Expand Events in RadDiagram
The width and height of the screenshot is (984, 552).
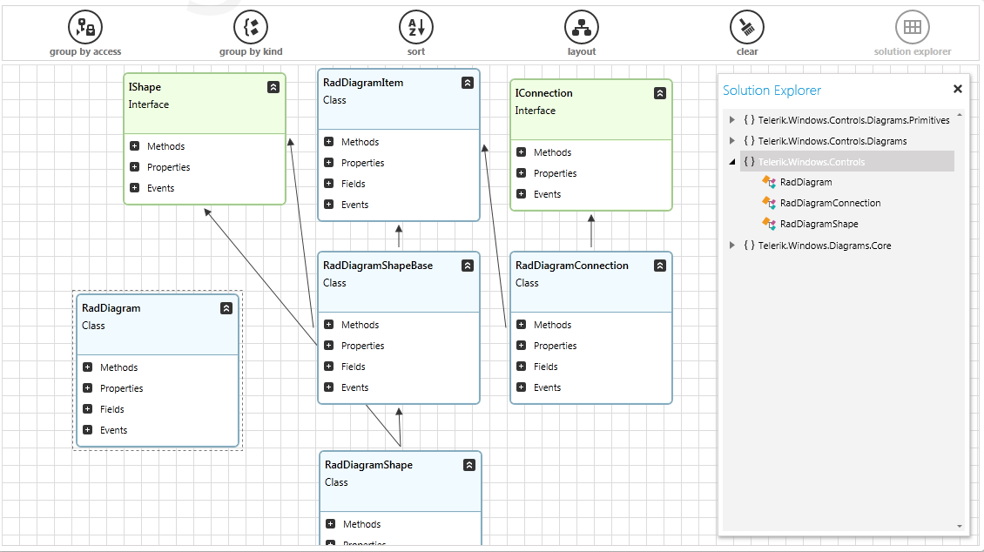(x=88, y=430)
